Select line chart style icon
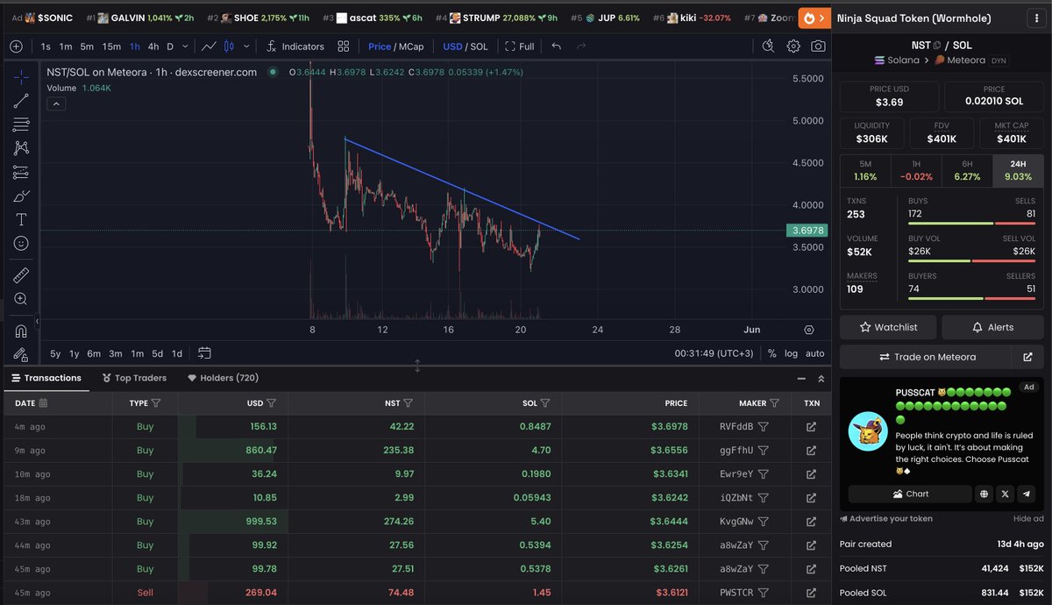Viewport: 1052px width, 605px height. 209,46
